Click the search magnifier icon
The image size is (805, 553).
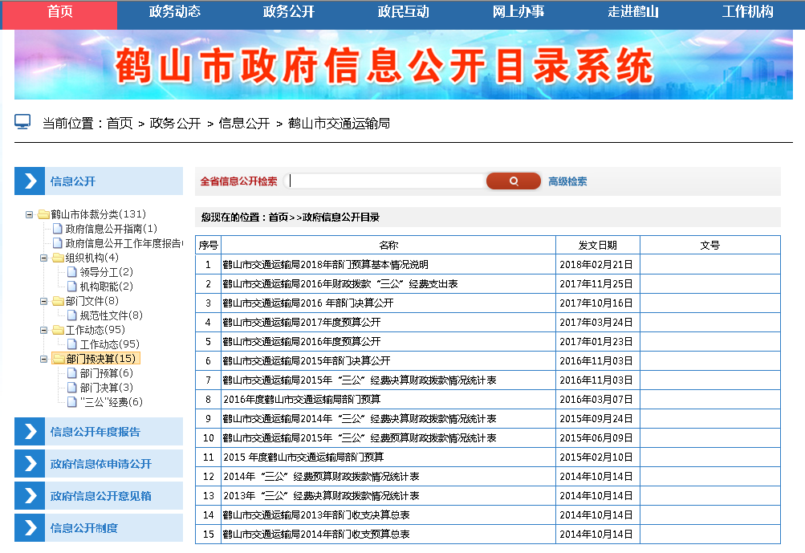pyautogui.click(x=513, y=181)
